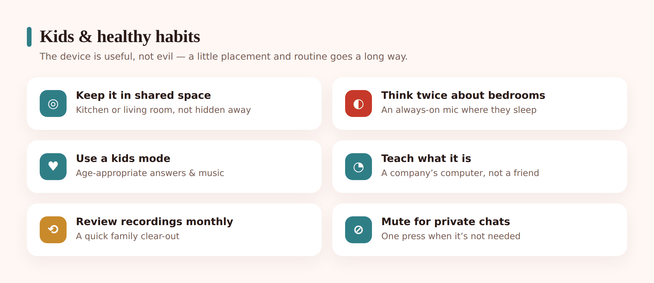This screenshot has height=283, width=654.
Task: Click 'Age-appropriate answers & music' description
Action: click(150, 173)
